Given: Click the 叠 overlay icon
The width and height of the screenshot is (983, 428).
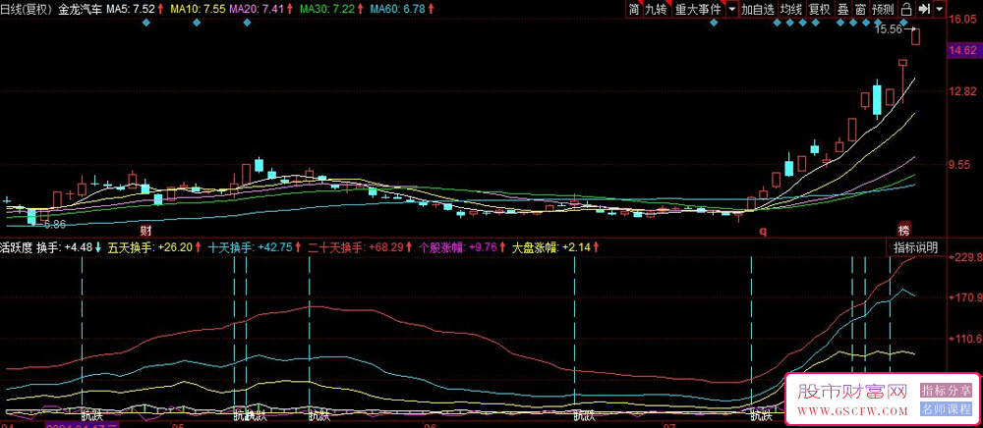Looking at the screenshot, I should [x=842, y=9].
